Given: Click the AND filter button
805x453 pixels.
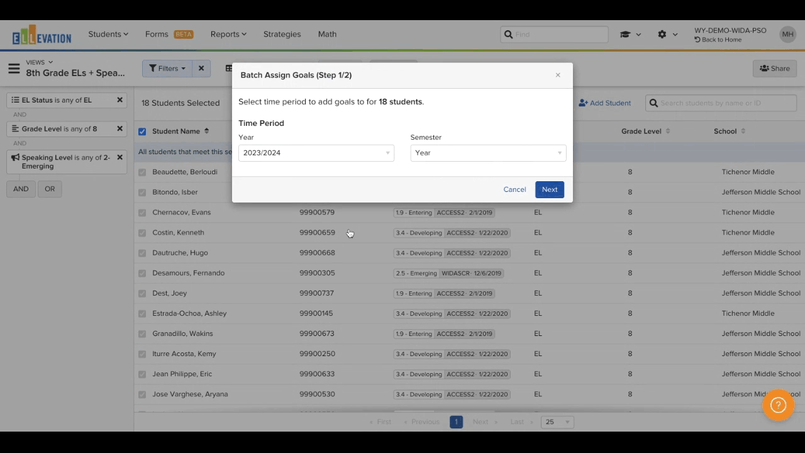Looking at the screenshot, I should pyautogui.click(x=21, y=189).
